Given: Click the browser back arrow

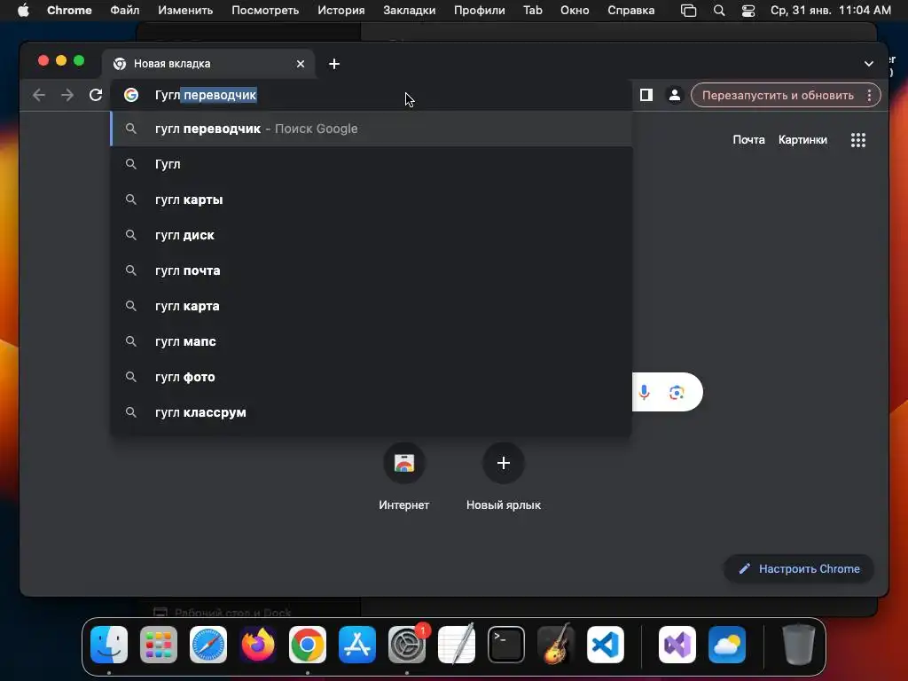Looking at the screenshot, I should point(39,95).
